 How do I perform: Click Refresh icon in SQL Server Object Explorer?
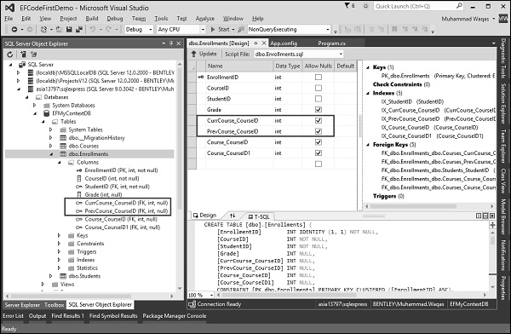pos(10,55)
